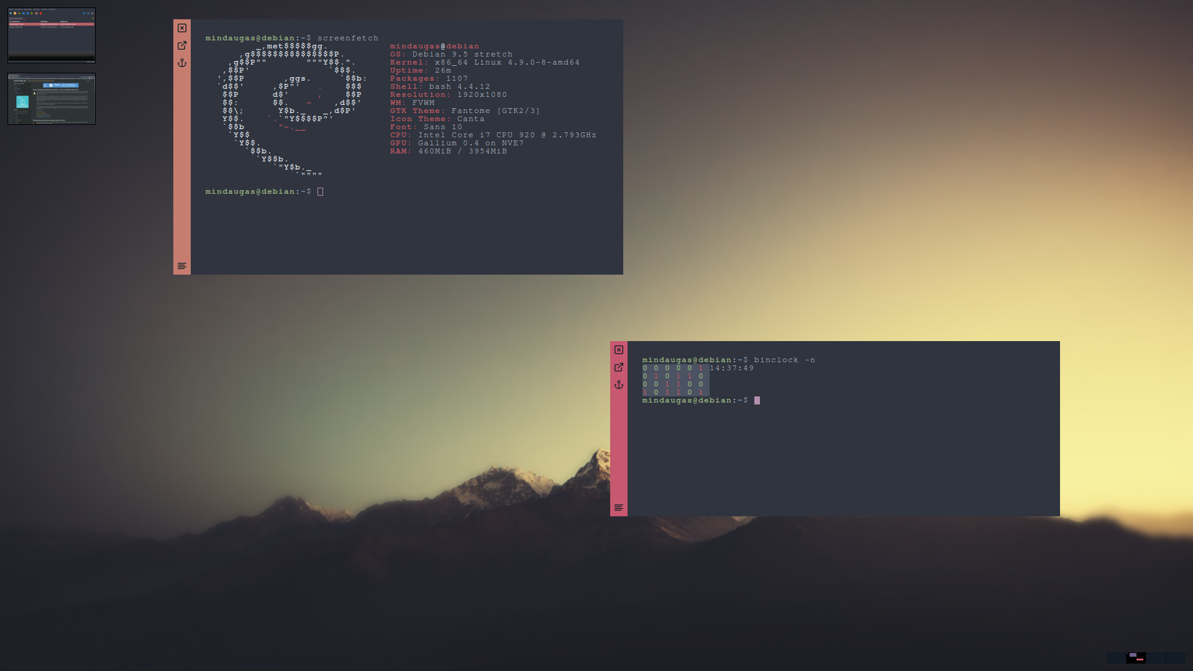Focus the screenfetch terminal empty prompt line
The height and width of the screenshot is (671, 1193).
[321, 192]
